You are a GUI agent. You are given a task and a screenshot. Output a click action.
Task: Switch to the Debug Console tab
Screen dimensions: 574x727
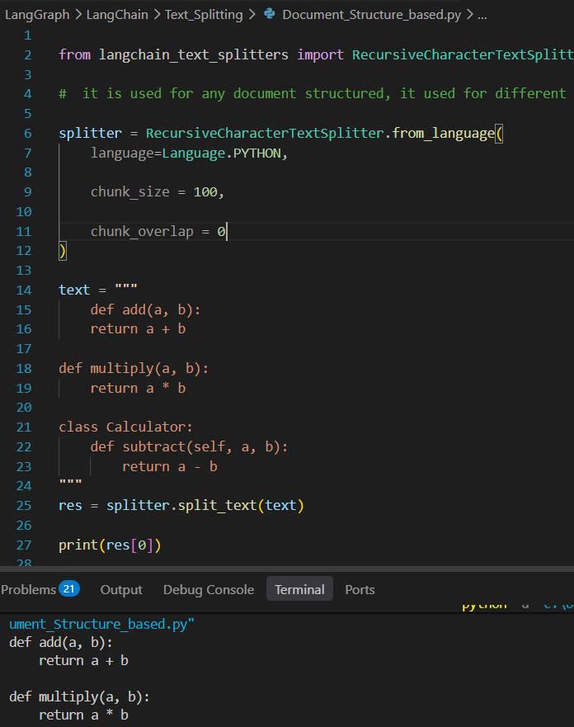(209, 589)
